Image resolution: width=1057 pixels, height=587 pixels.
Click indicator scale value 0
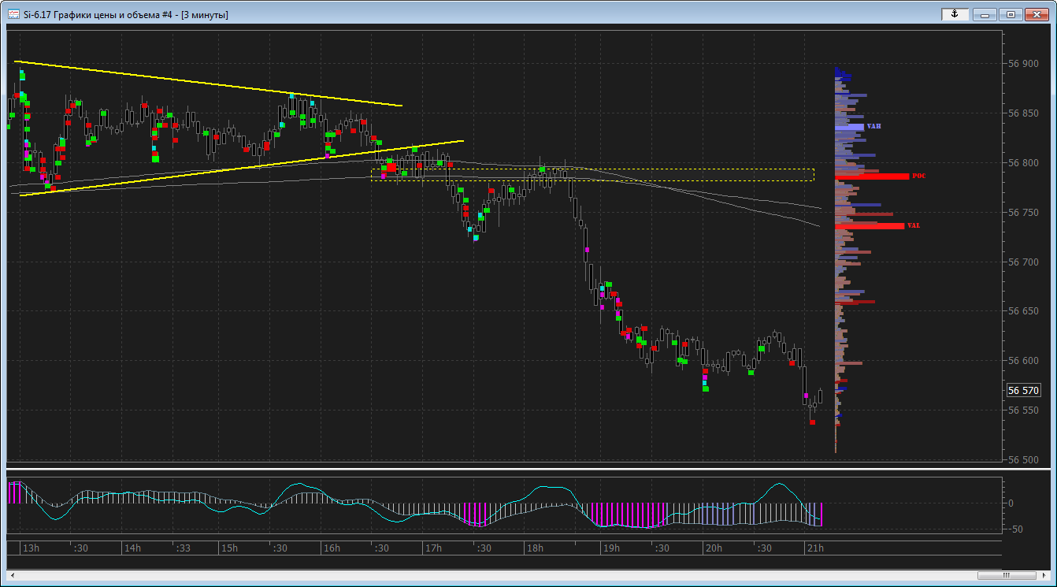[x=1011, y=503]
